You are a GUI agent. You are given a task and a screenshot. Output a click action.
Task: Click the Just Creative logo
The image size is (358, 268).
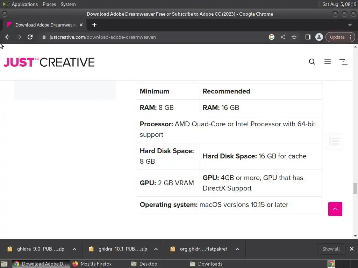(x=49, y=62)
